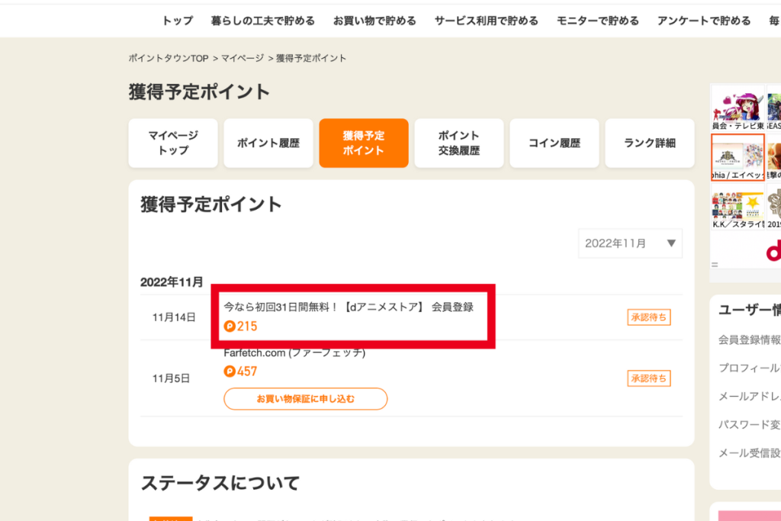The width and height of the screenshot is (781, 521).
Task: Click the ポイントタウンTOP breadcrumb link
Action: click(x=169, y=58)
